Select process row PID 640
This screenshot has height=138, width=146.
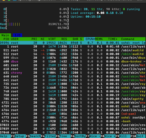73,76
